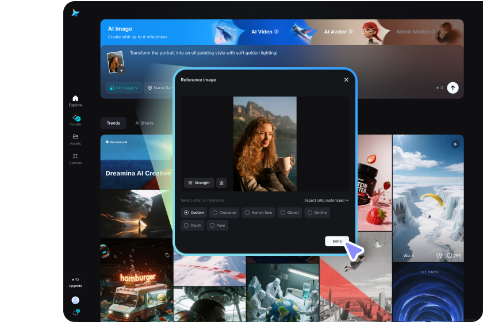This screenshot has width=483, height=322.
Task: Switch to the Mimic Motion banner tab
Action: click(416, 32)
